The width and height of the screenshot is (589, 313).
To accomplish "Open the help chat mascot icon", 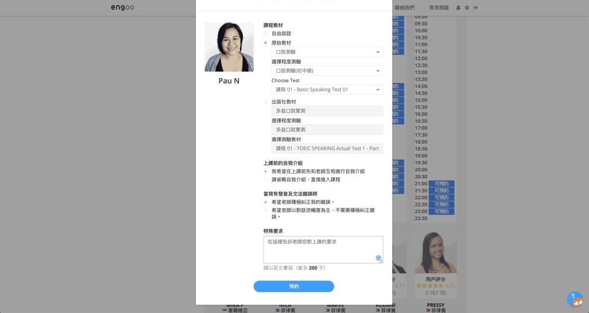I will (x=575, y=299).
